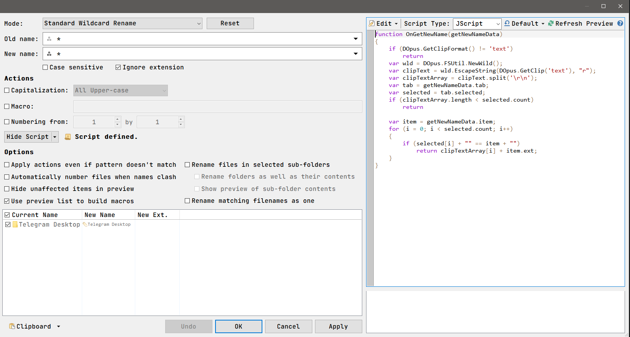The height and width of the screenshot is (337, 630).
Task: Click the Old name wildcard icon
Action: pyautogui.click(x=49, y=39)
